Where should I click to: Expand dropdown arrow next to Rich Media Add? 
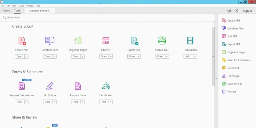[x=195, y=56]
